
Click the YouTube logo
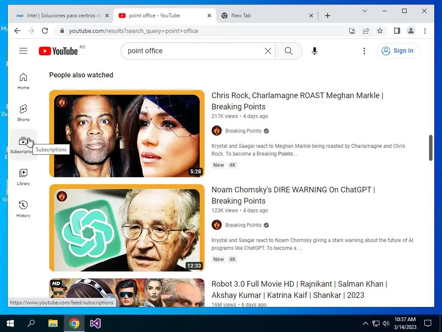click(58, 51)
